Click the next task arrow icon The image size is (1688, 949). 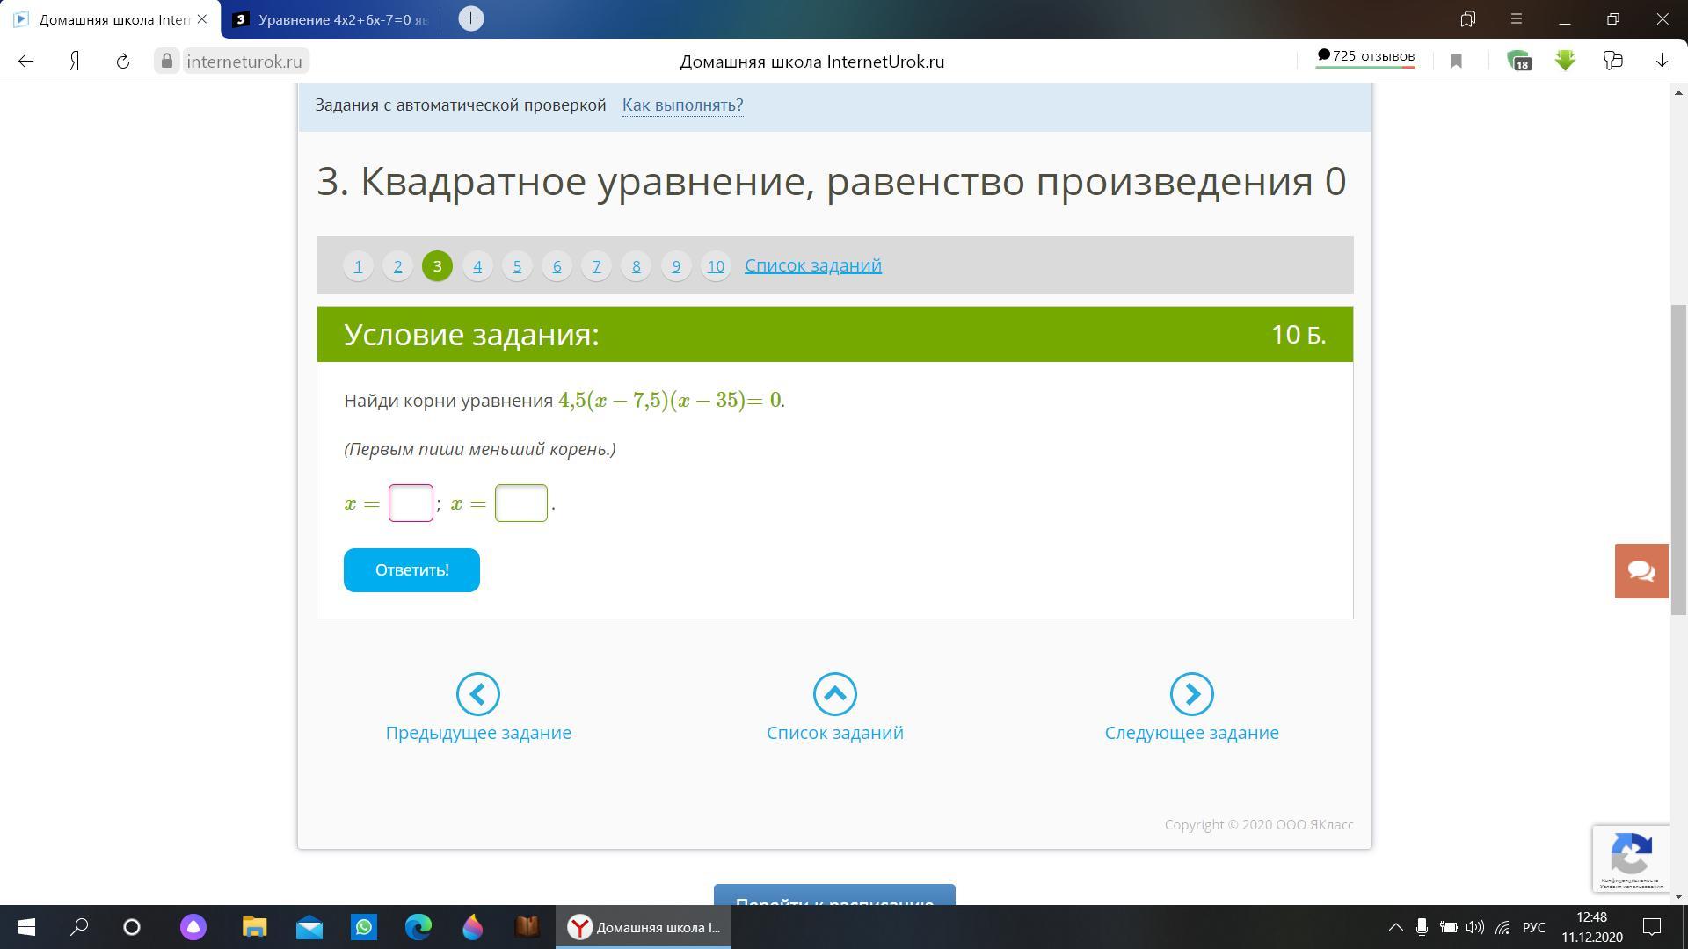1191,694
